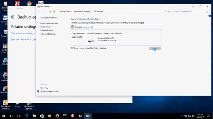Show hidden system tray icons
The height and width of the screenshot is (119, 213).
pos(182,116)
